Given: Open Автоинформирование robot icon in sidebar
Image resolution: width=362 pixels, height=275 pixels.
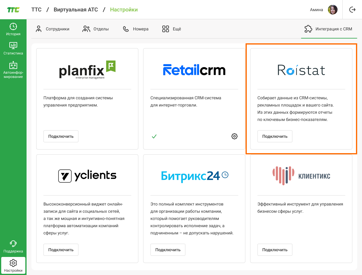Looking at the screenshot, I should coord(13,65).
